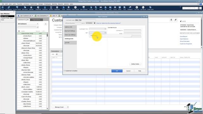Click the search magnifier button in the icon bar

coord(200,8)
